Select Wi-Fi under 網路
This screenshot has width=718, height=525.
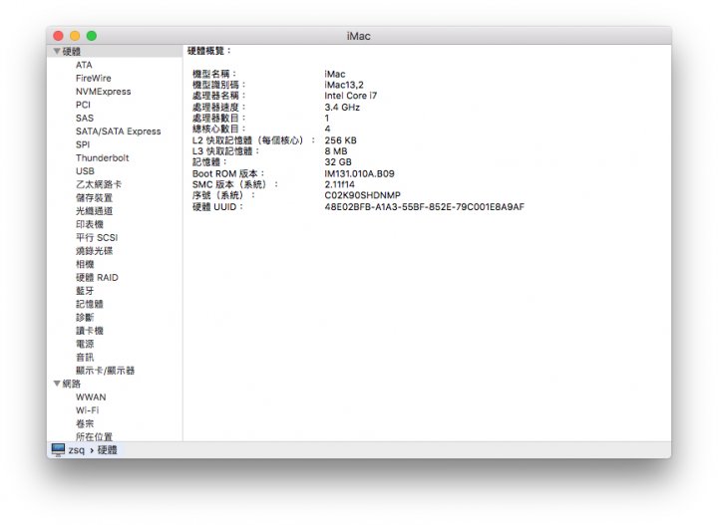[x=87, y=410]
